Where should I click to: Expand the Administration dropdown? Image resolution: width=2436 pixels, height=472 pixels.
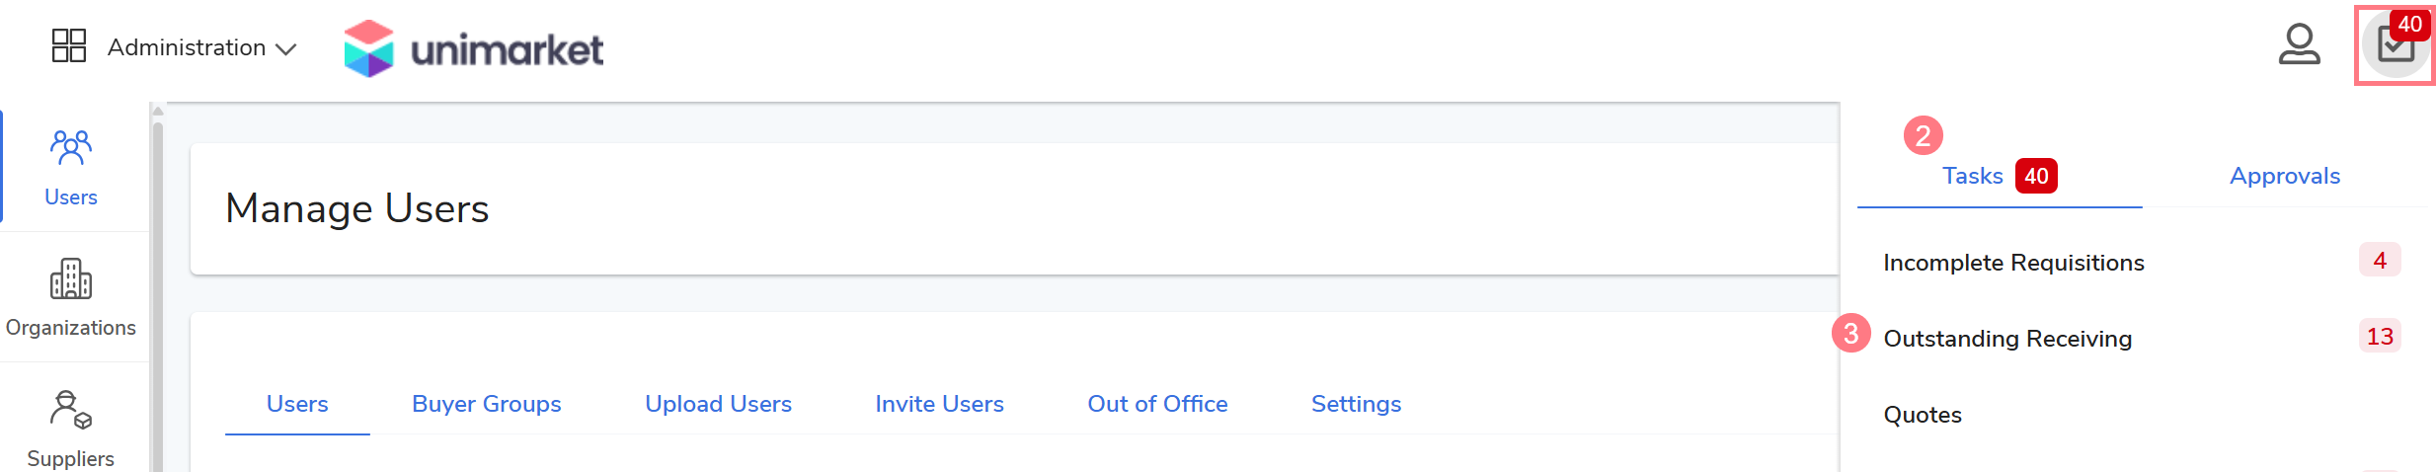(x=201, y=47)
